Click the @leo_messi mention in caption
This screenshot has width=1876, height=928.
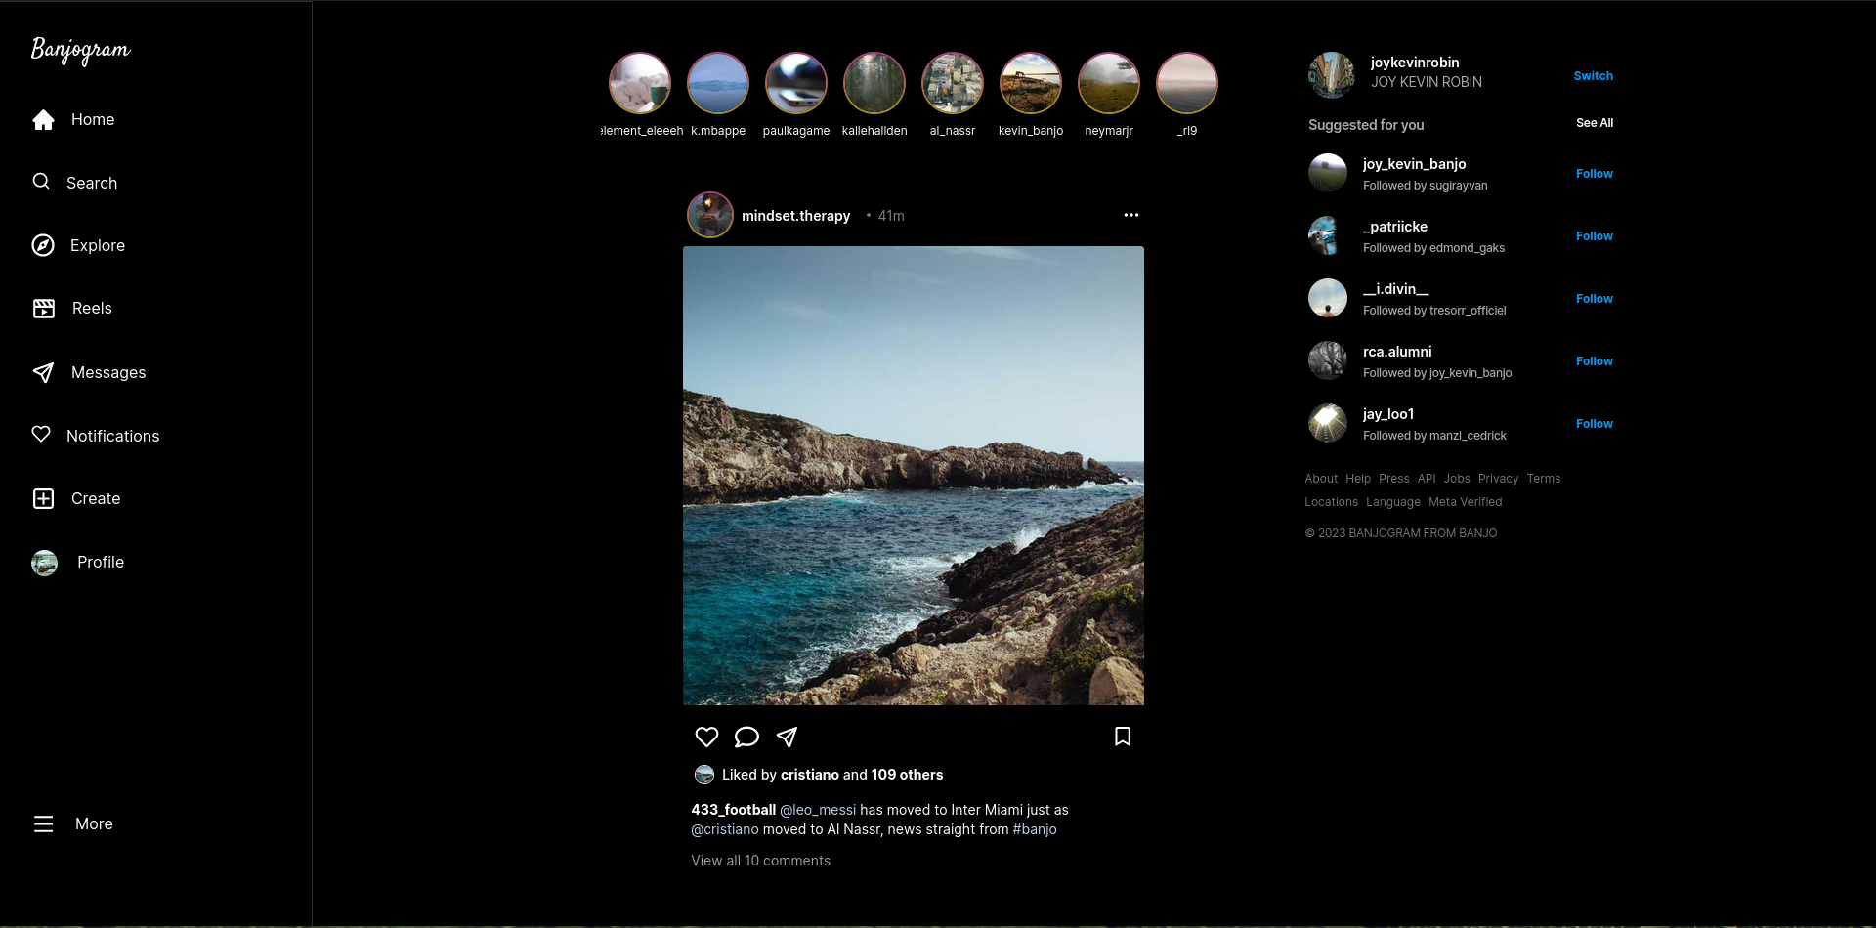[818, 810]
